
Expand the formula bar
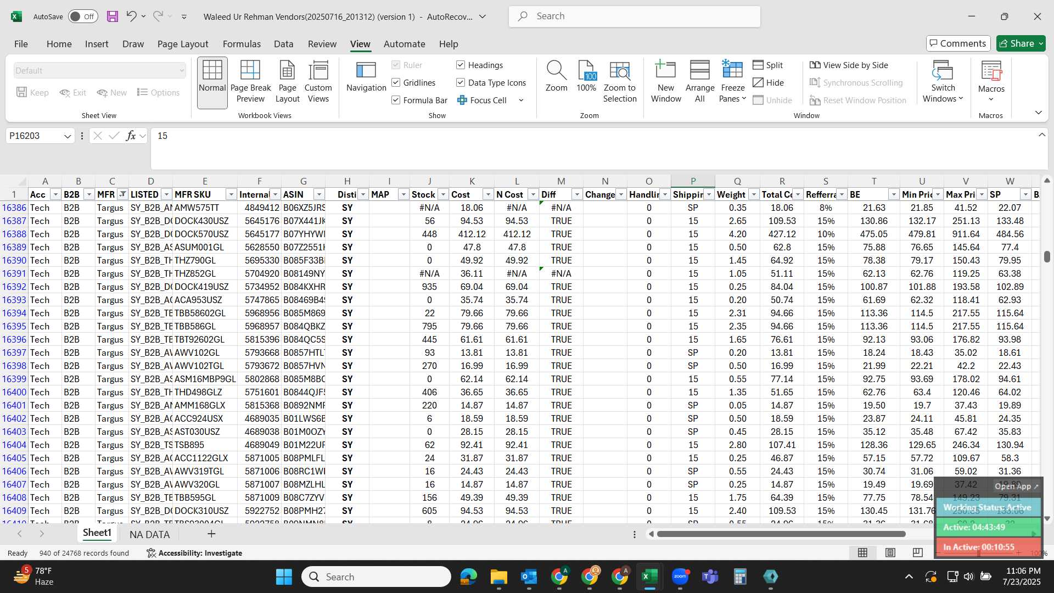click(1041, 135)
